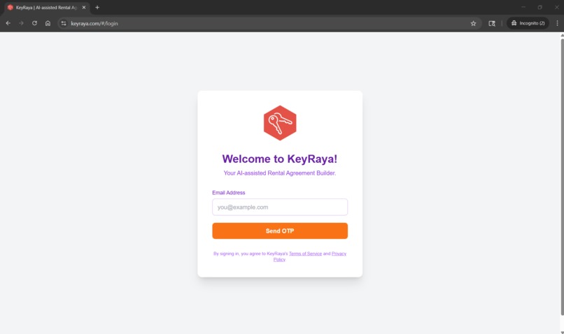
Task: Click the AI-assisted Rental Agreement Builder subtitle
Action: pos(280,173)
